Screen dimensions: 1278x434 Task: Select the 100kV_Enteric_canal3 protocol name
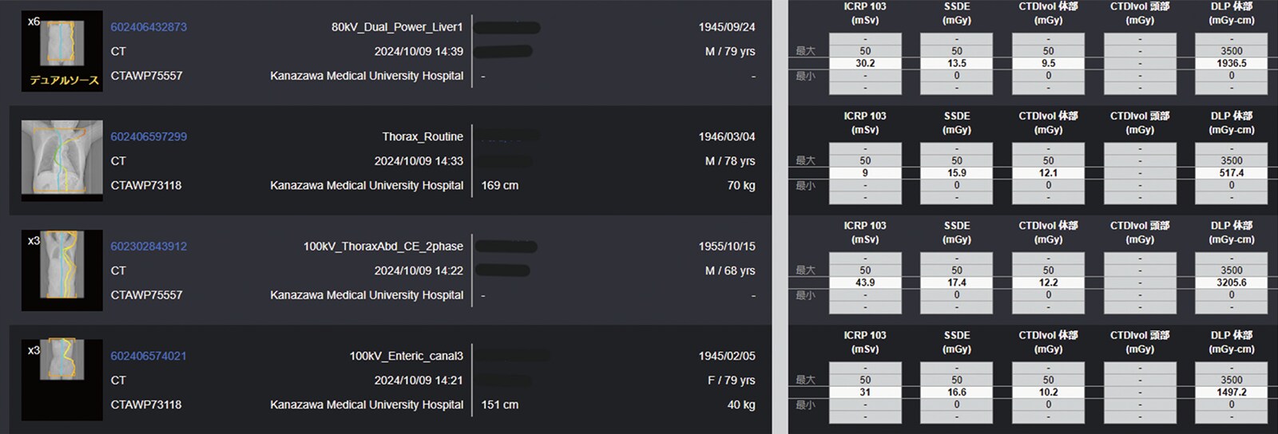click(406, 356)
